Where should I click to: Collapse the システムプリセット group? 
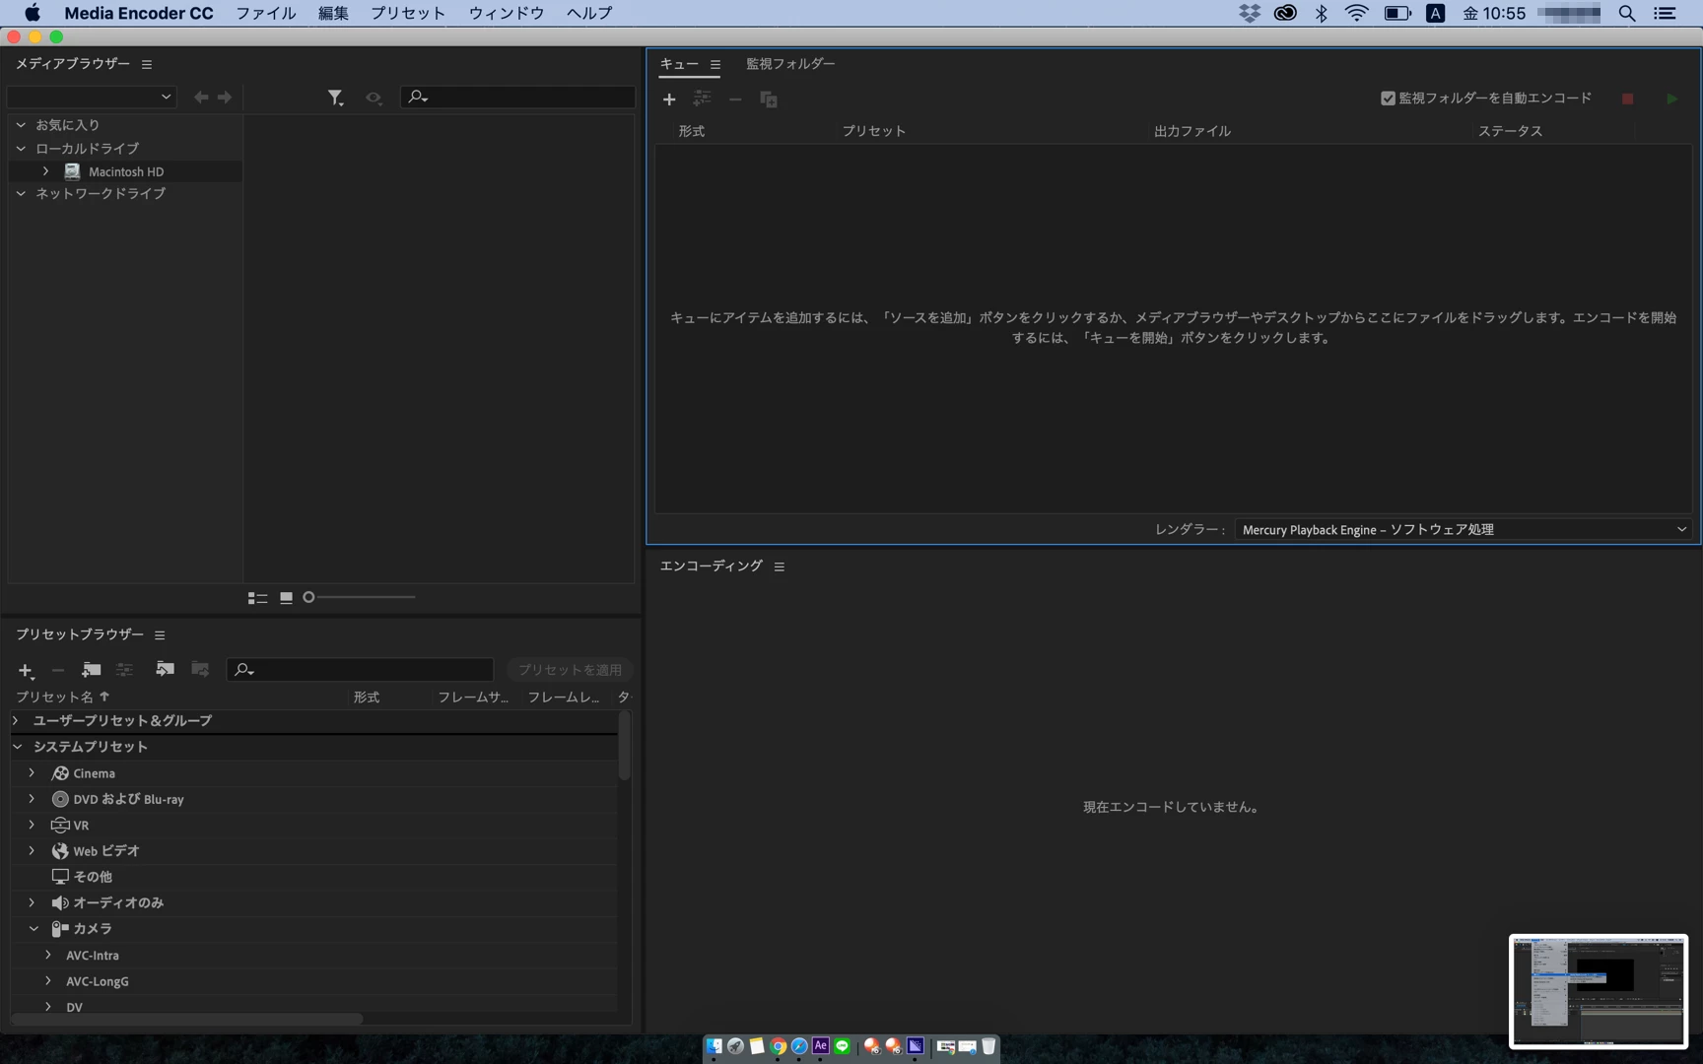point(18,747)
